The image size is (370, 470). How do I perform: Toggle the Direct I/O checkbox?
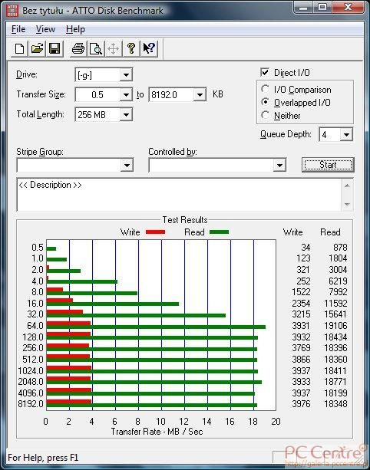click(x=265, y=73)
